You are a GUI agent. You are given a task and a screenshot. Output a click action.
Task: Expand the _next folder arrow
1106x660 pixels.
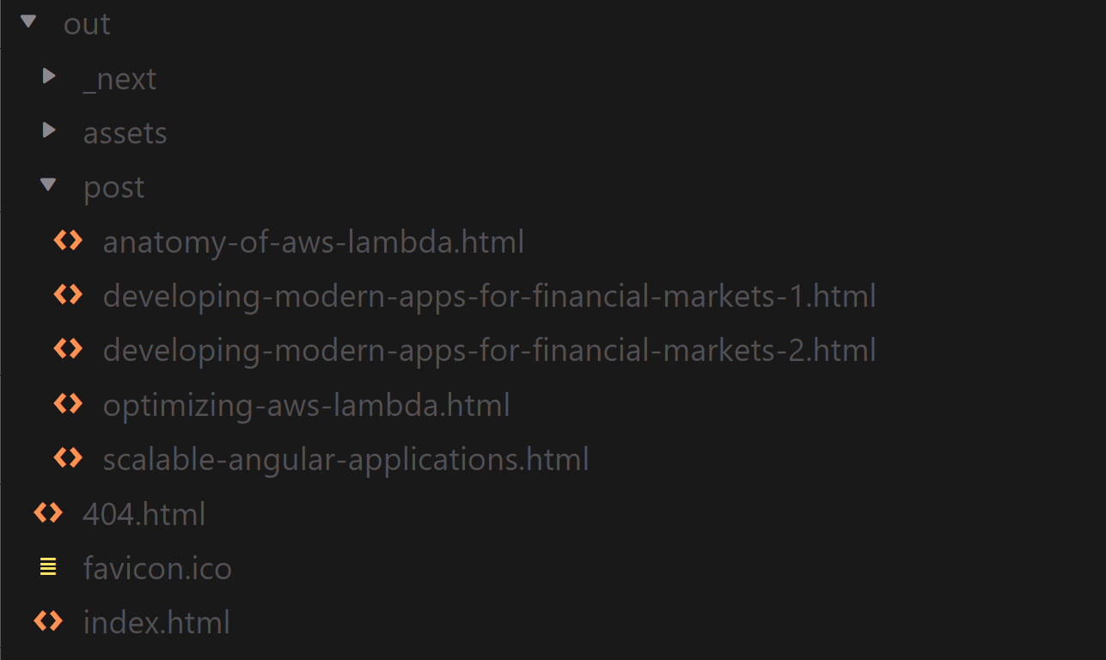[49, 76]
